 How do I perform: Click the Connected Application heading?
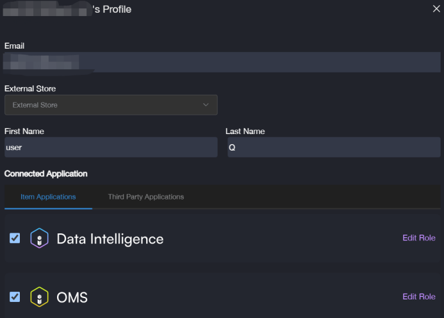[x=46, y=174]
